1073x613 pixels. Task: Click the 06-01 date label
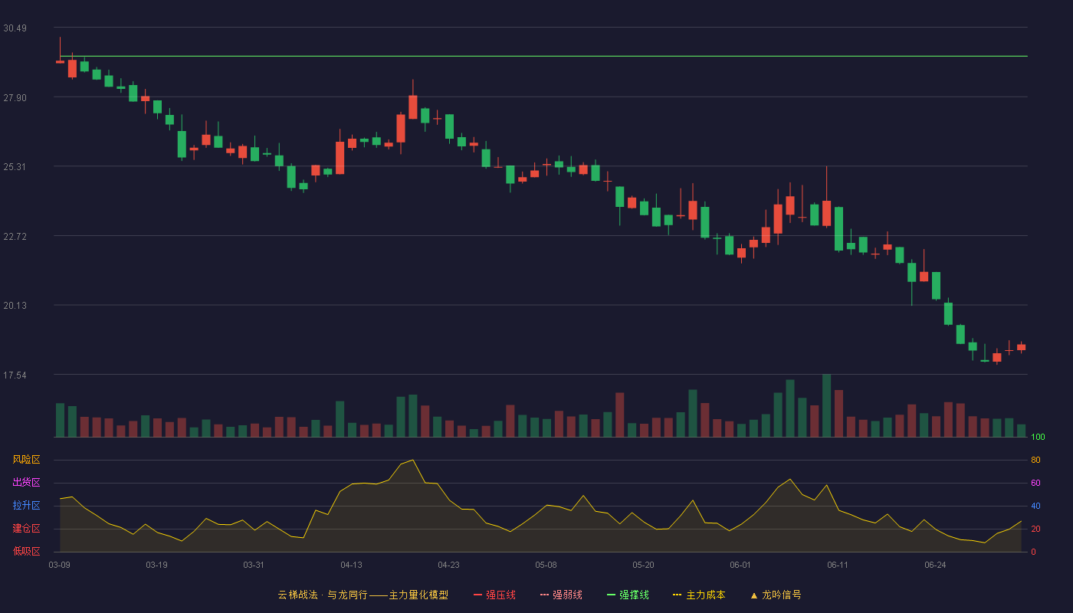click(740, 565)
